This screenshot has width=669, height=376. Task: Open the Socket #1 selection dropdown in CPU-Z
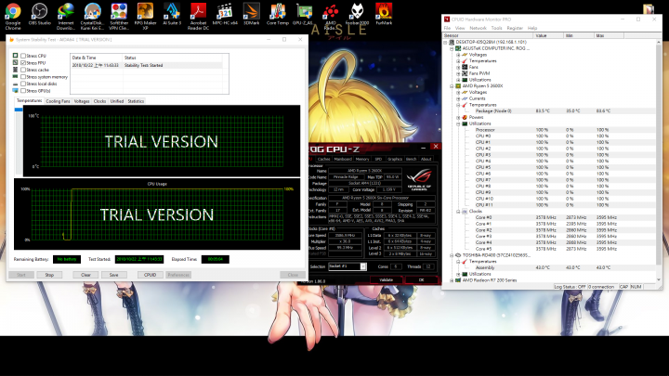pyautogui.click(x=363, y=266)
